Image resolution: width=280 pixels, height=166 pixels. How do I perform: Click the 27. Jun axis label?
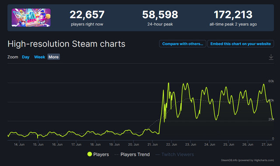pyautogui.click(x=267, y=145)
